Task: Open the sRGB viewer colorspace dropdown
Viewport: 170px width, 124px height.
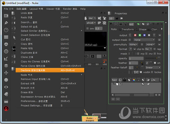Action: click(91, 23)
